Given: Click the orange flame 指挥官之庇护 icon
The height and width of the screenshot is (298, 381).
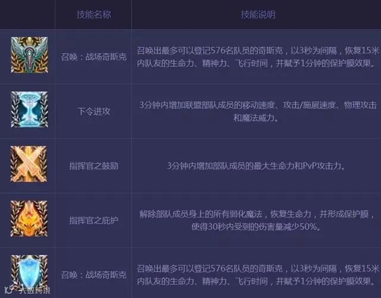Looking at the screenshot, I should (29, 219).
